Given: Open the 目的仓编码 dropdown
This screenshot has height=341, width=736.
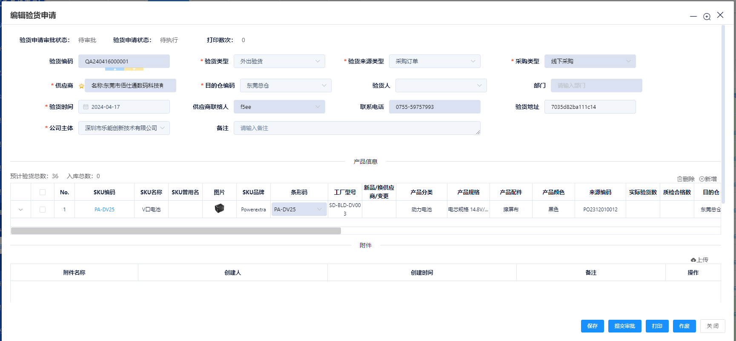Looking at the screenshot, I should tap(286, 85).
